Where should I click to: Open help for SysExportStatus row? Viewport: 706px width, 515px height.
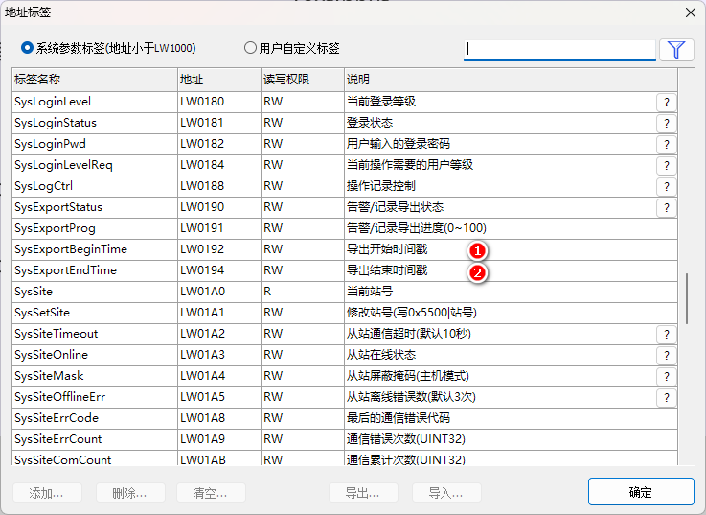[666, 207]
